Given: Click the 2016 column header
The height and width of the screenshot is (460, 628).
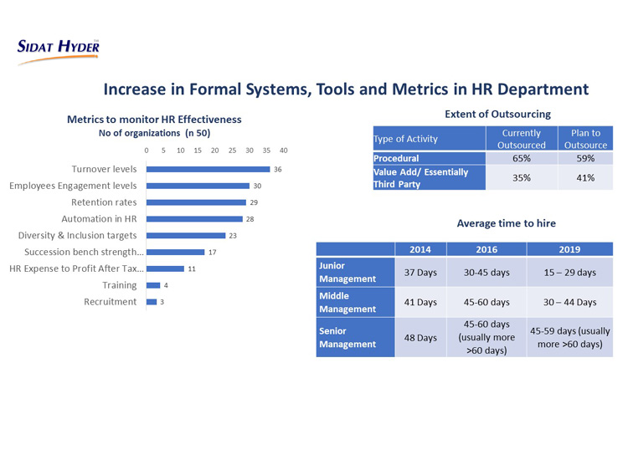Looking at the screenshot, I should [486, 249].
